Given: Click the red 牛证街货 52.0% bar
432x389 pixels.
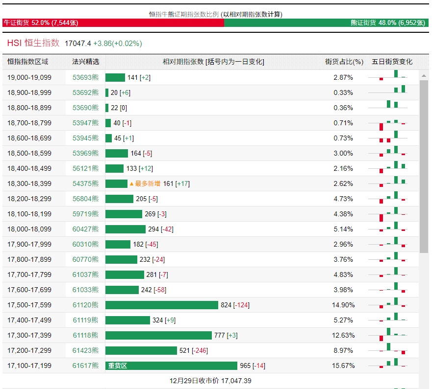Looking at the screenshot, I should (113, 23).
